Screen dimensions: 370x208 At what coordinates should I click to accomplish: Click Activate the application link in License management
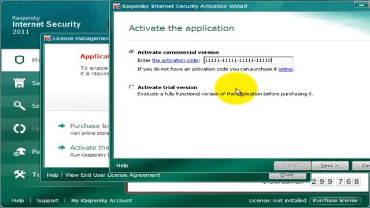[x=90, y=148]
